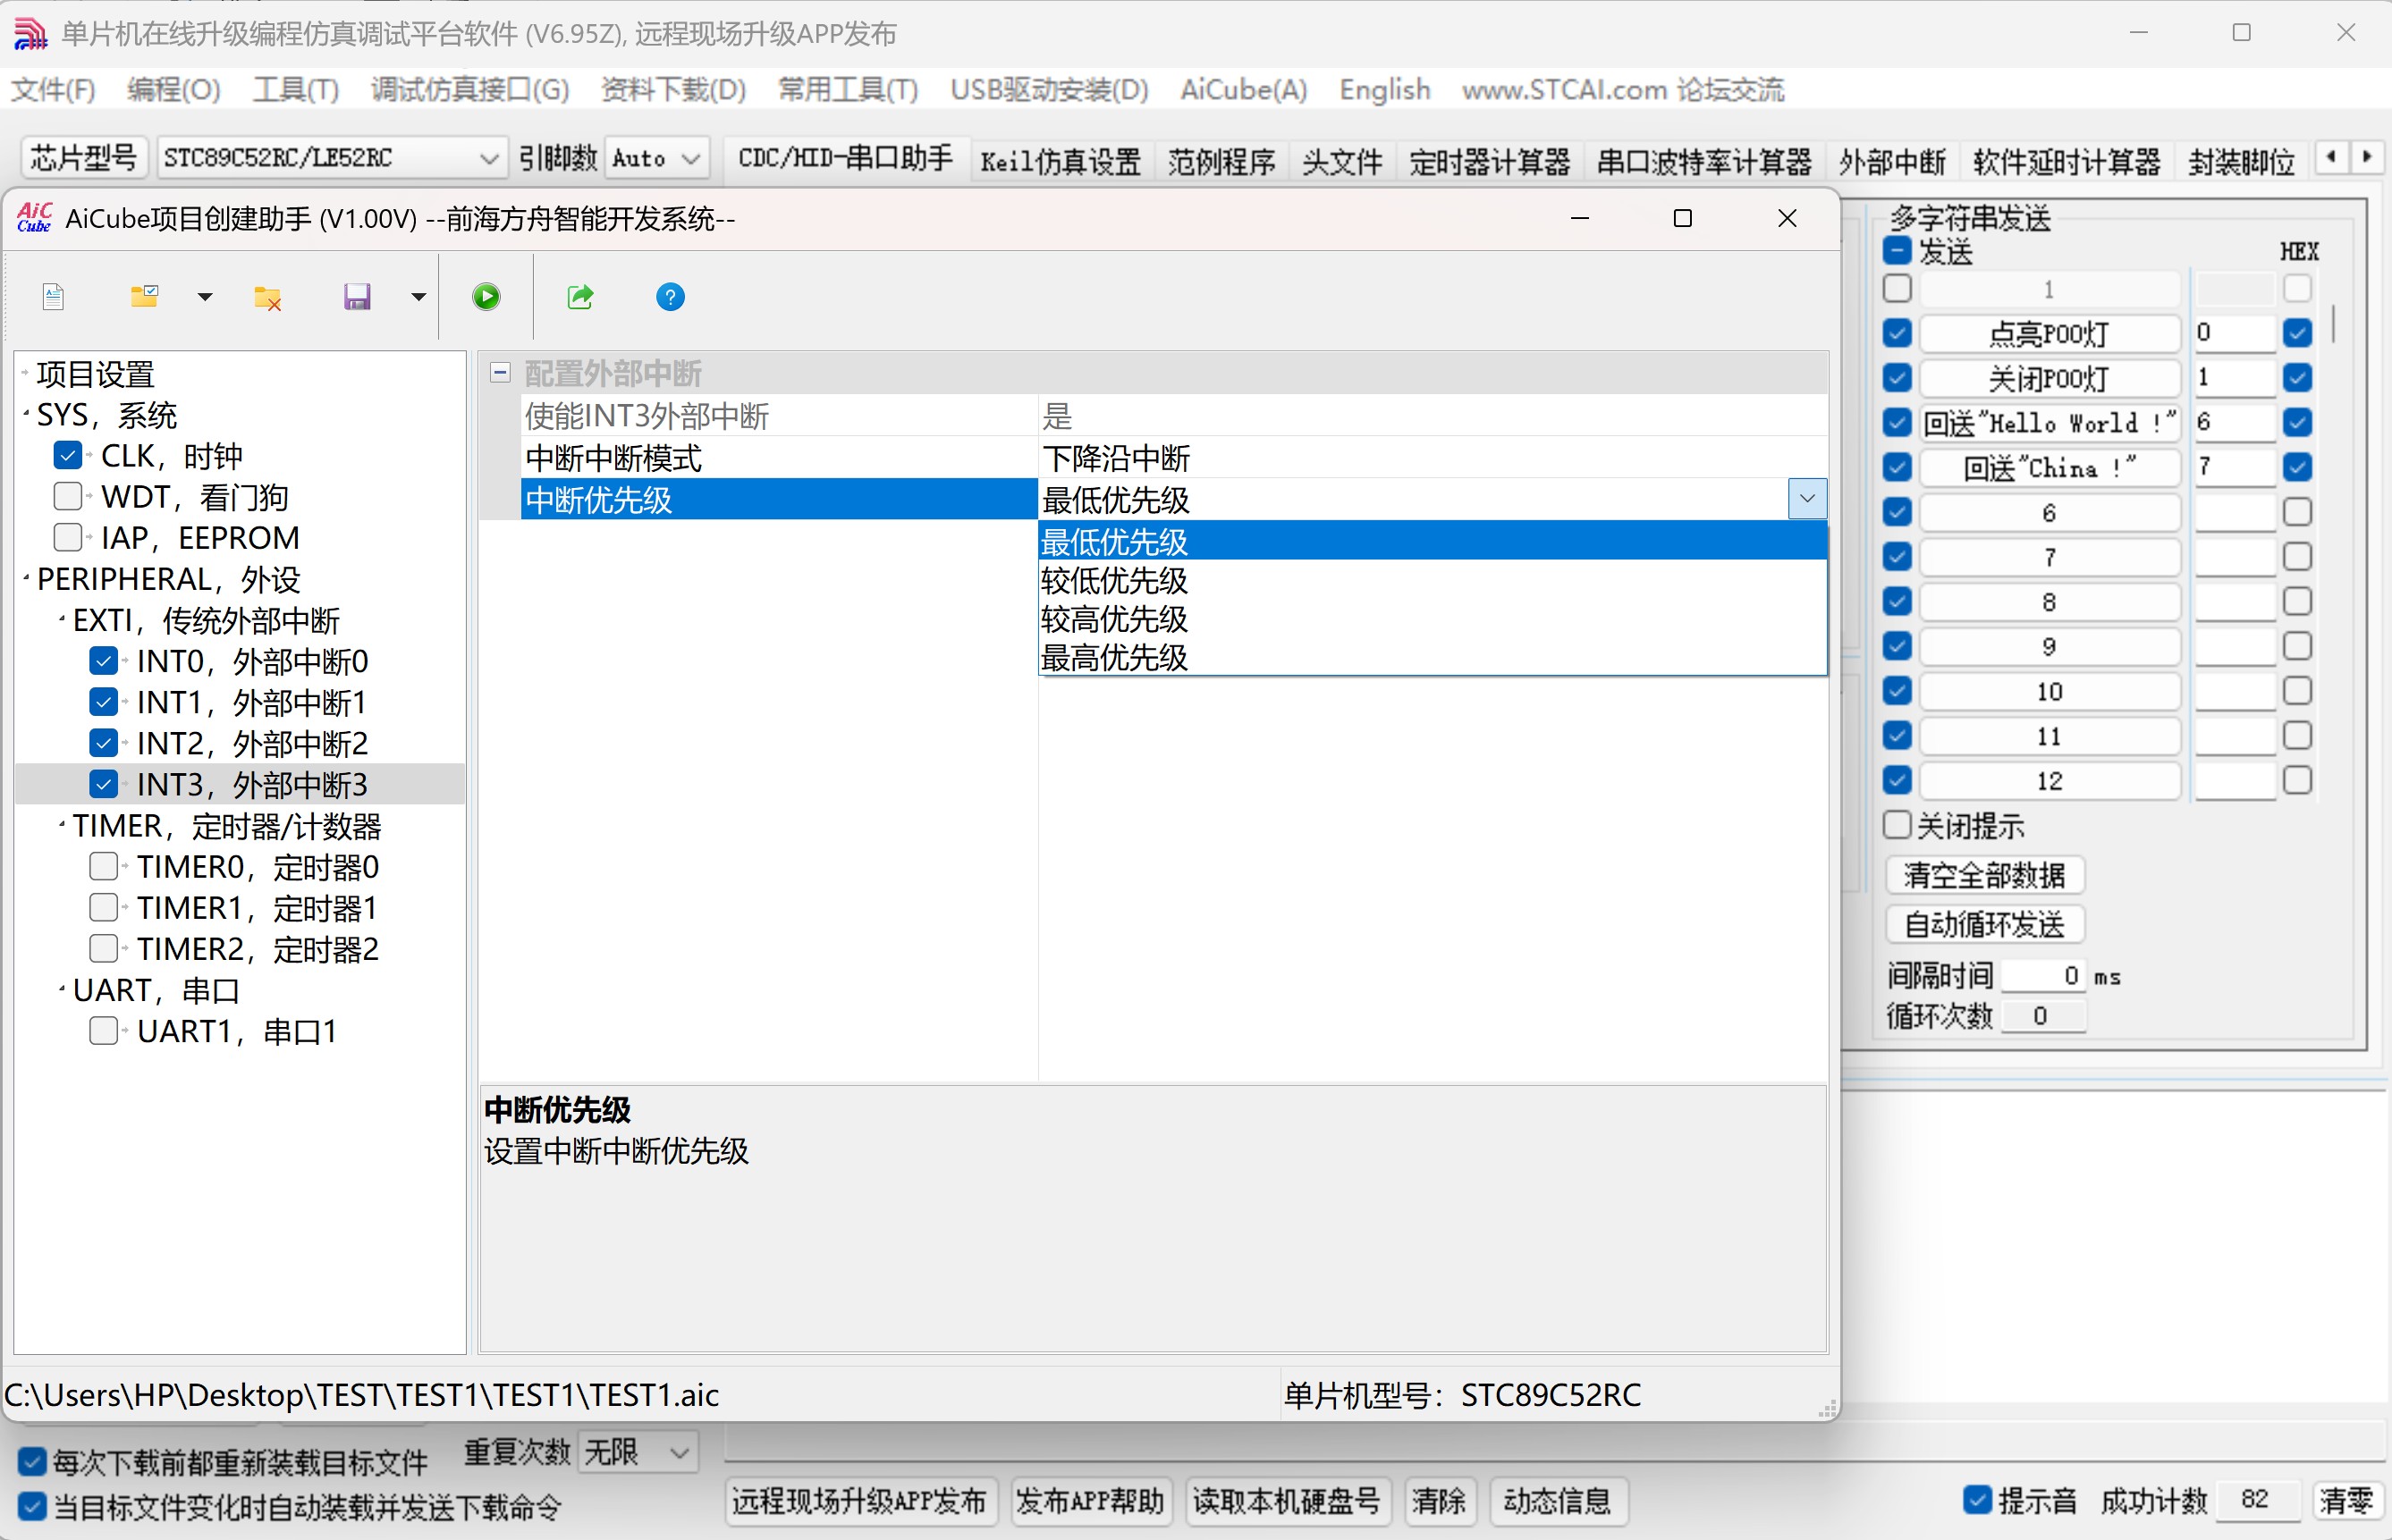This screenshot has width=2392, height=1540.
Task: Click the 读取本机硬盘号 button
Action: click(x=1287, y=1500)
